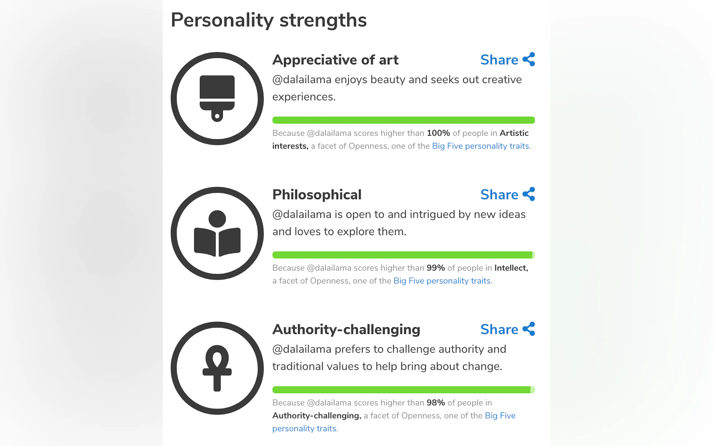
Task: Click the ankh icon beside Authority-challenging
Action: (x=217, y=368)
